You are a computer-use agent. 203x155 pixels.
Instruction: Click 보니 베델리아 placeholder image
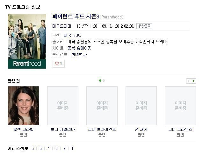[x=63, y=106]
